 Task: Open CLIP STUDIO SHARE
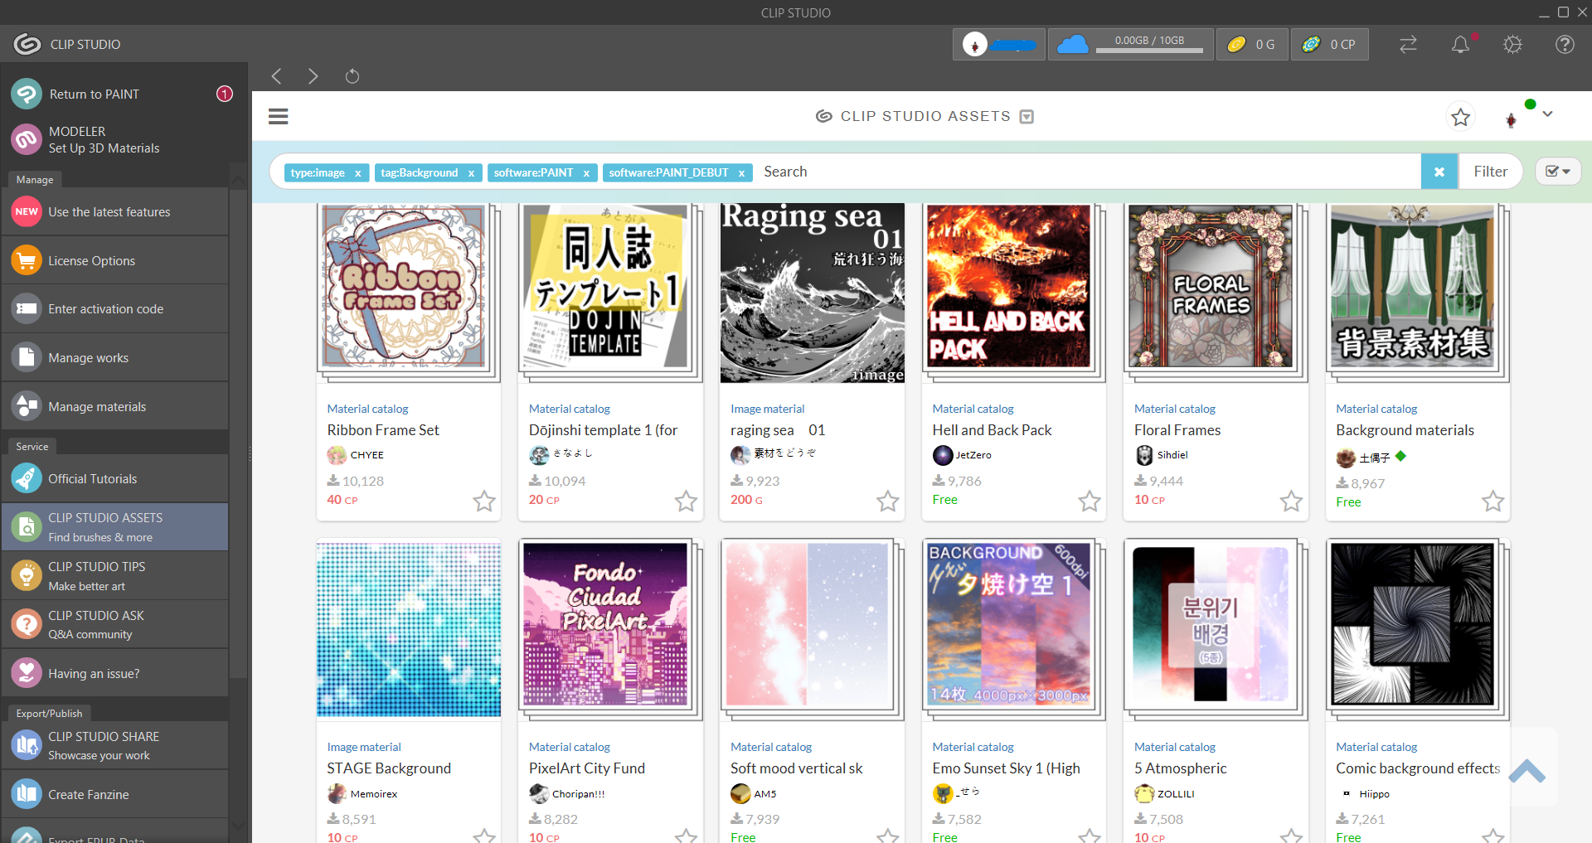[114, 745]
